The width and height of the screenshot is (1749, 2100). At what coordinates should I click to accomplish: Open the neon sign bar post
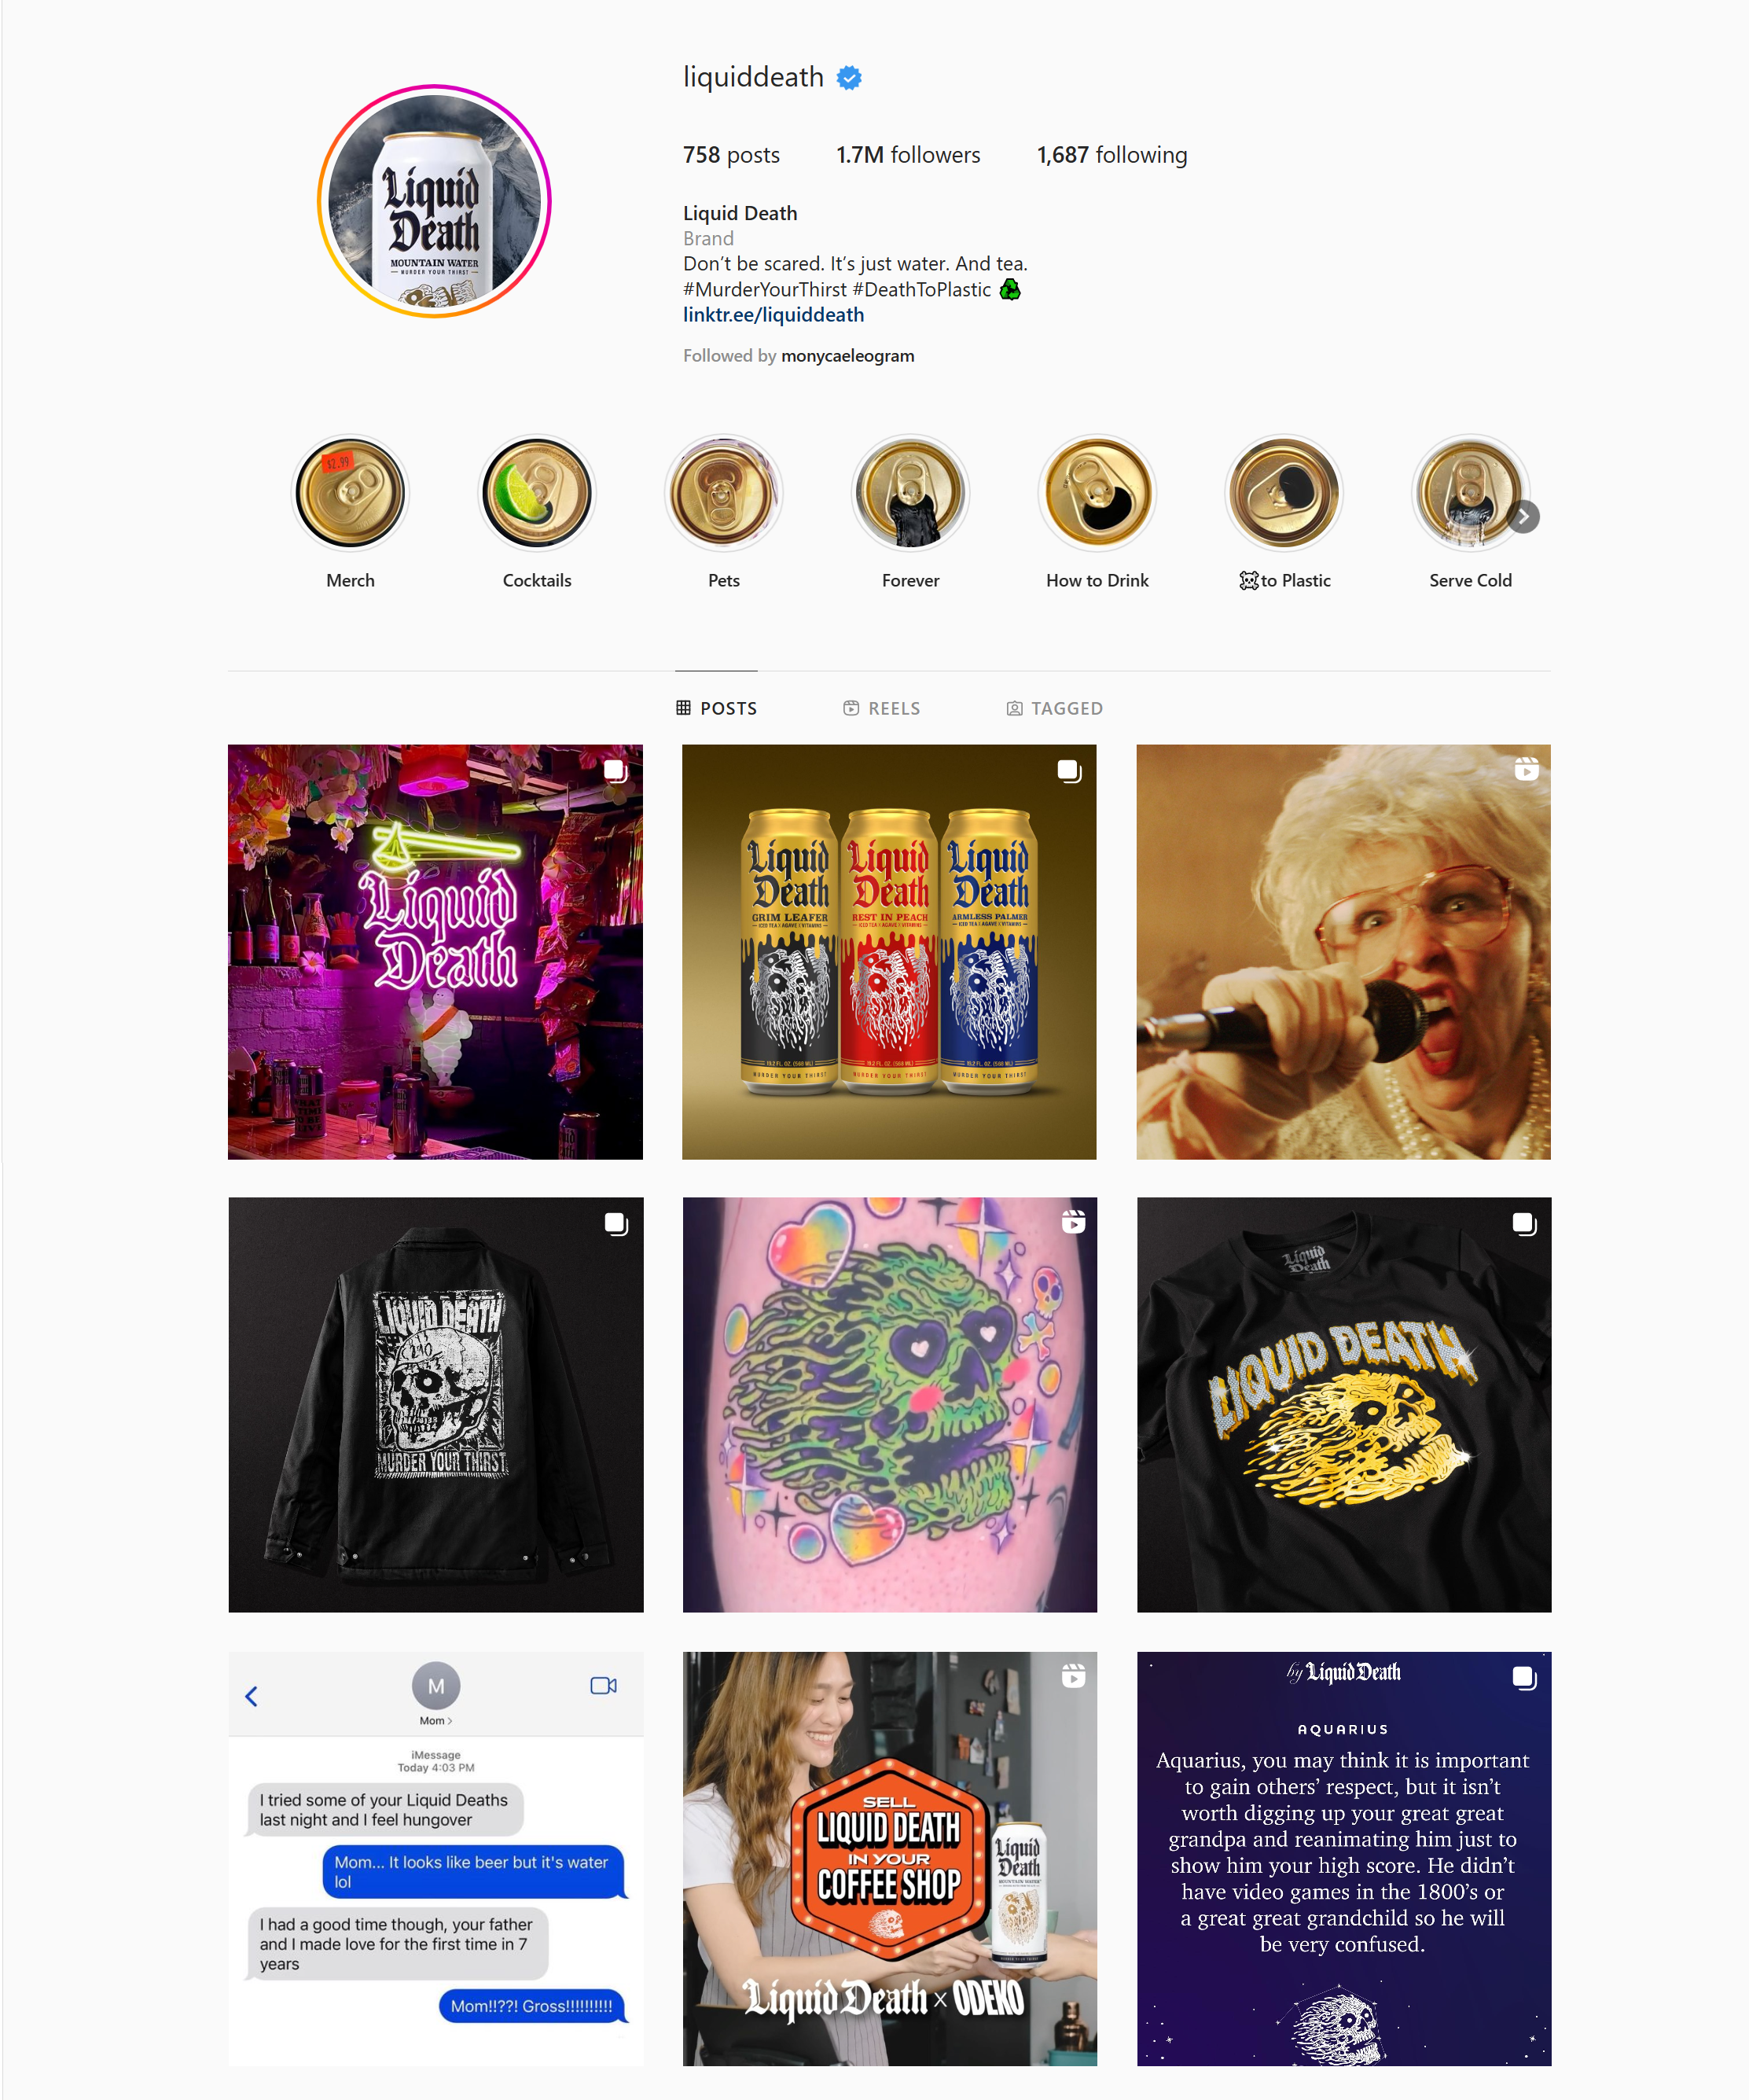(x=435, y=952)
